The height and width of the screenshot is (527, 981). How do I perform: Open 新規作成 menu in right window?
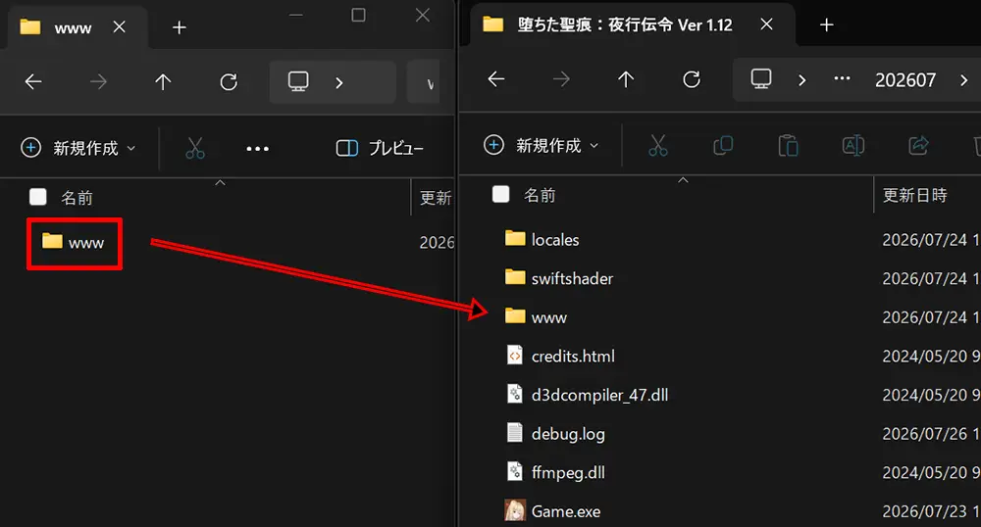pos(542,146)
